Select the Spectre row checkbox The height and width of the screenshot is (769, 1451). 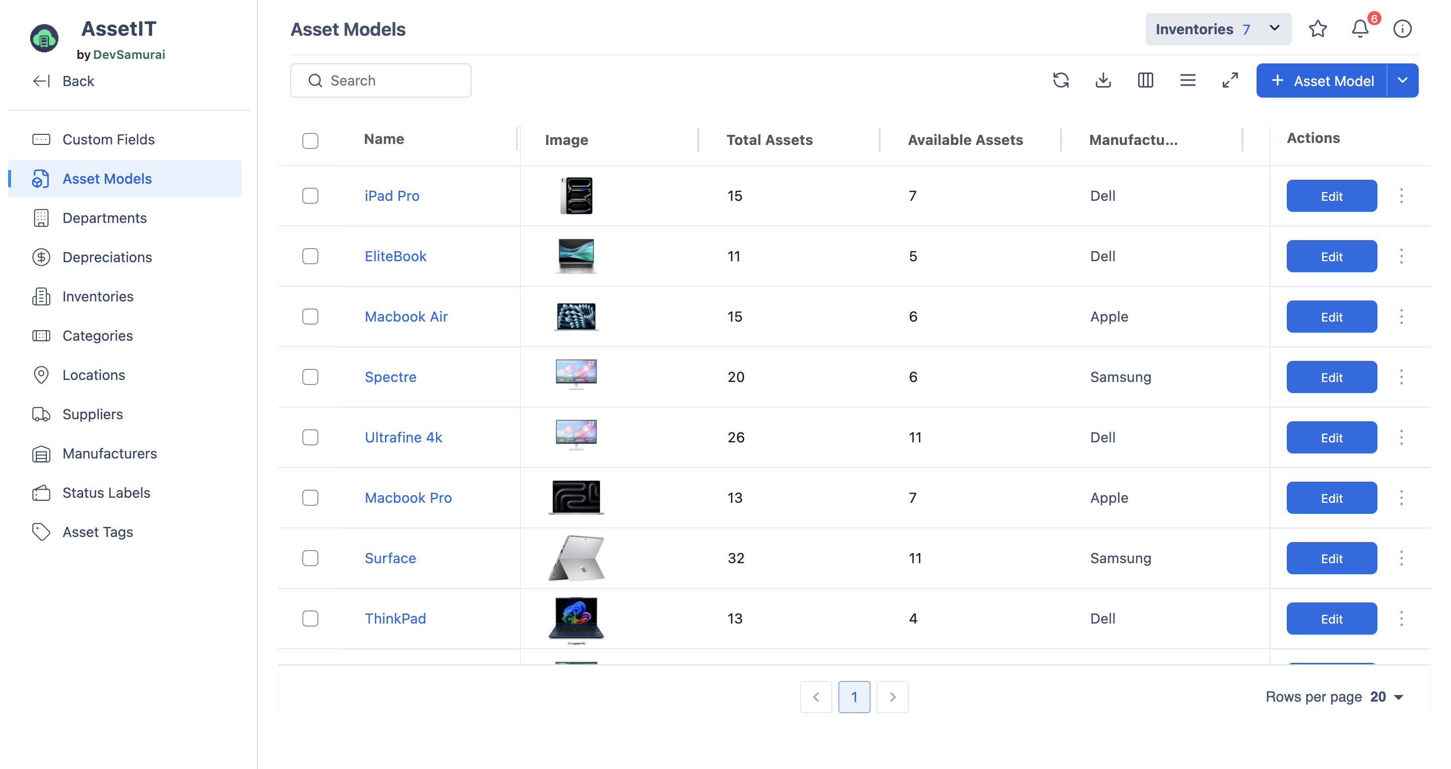point(310,377)
